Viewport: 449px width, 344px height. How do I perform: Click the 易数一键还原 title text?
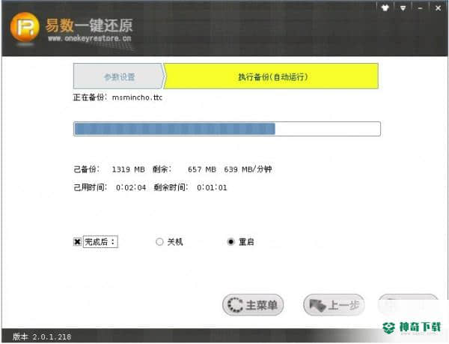89,25
